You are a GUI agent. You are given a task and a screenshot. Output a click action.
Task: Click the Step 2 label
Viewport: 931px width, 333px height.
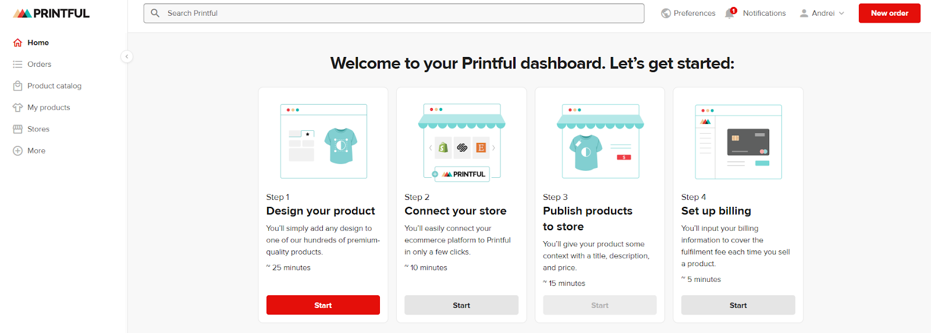click(x=417, y=197)
